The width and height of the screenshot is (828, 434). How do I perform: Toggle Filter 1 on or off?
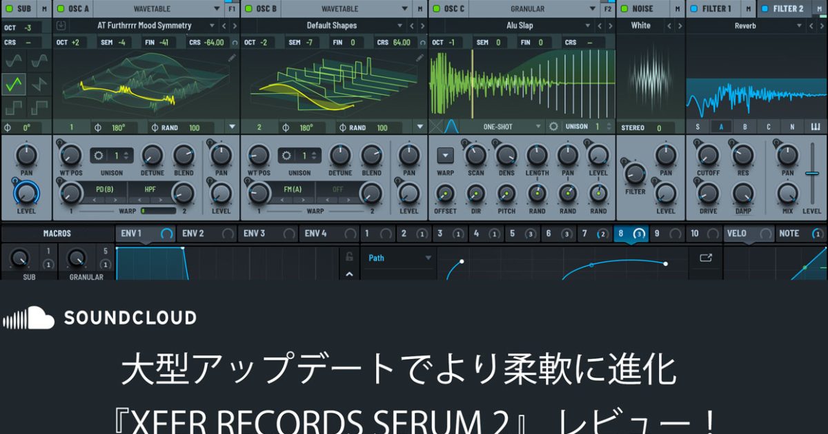tap(693, 8)
